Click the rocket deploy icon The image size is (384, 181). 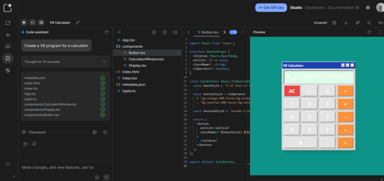[x=357, y=23]
